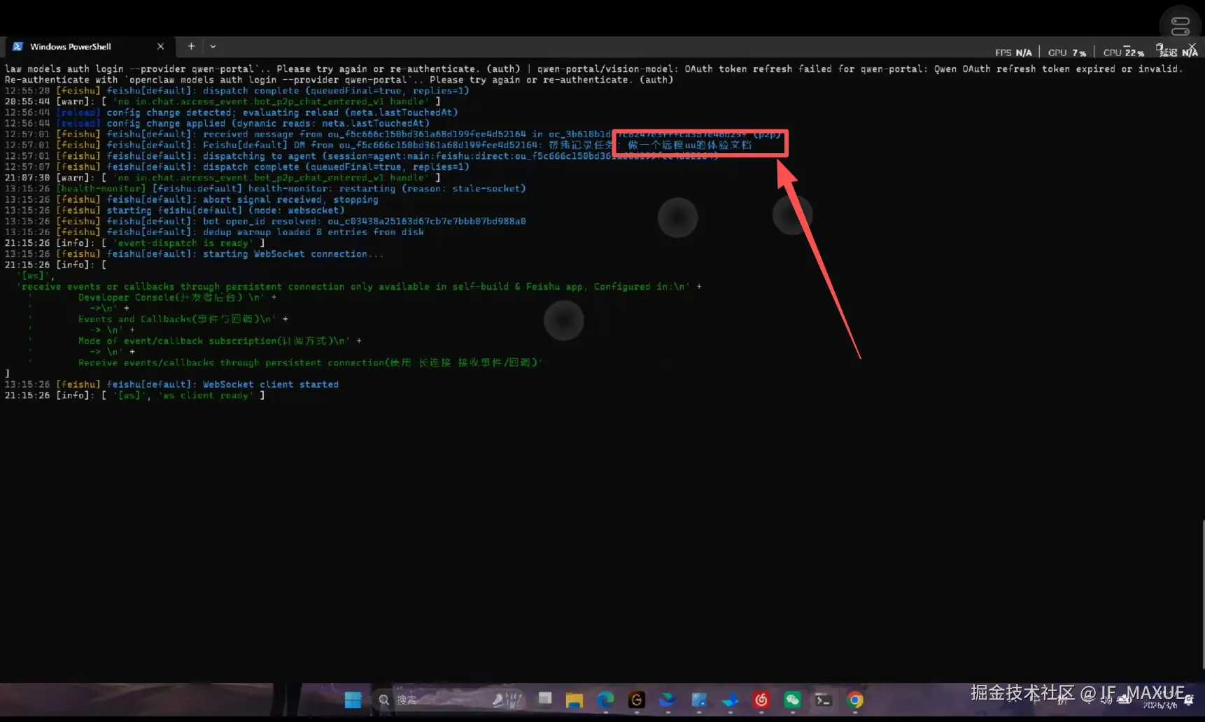Viewport: 1205px width, 722px height.
Task: Click the PowerShell icon in tab
Action: (17, 47)
